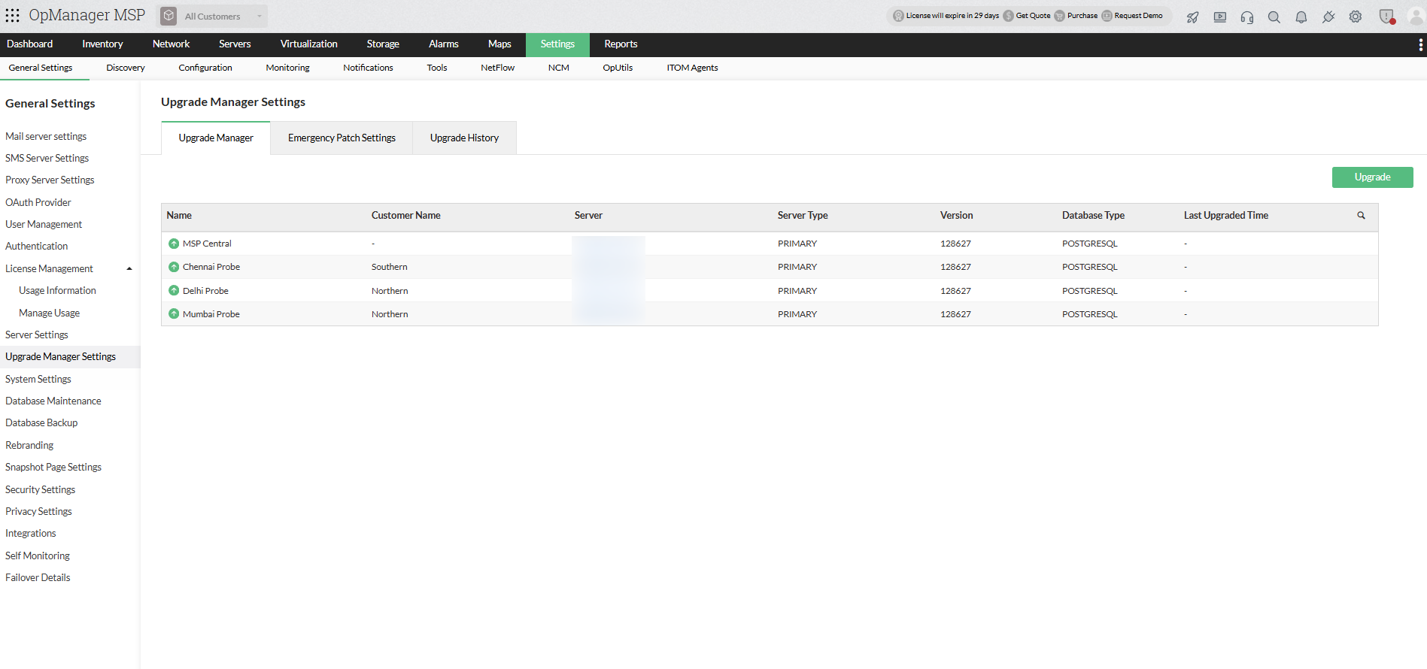Click the Chennai Probe row name
1427x669 pixels.
(x=211, y=267)
